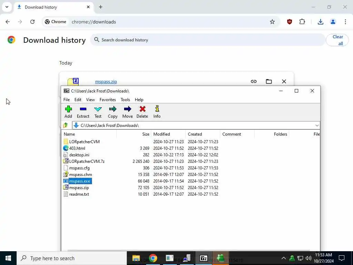Viewport: 353px width, 265px height.
Task: Click the Chrome taskbar icon
Action: click(153, 258)
